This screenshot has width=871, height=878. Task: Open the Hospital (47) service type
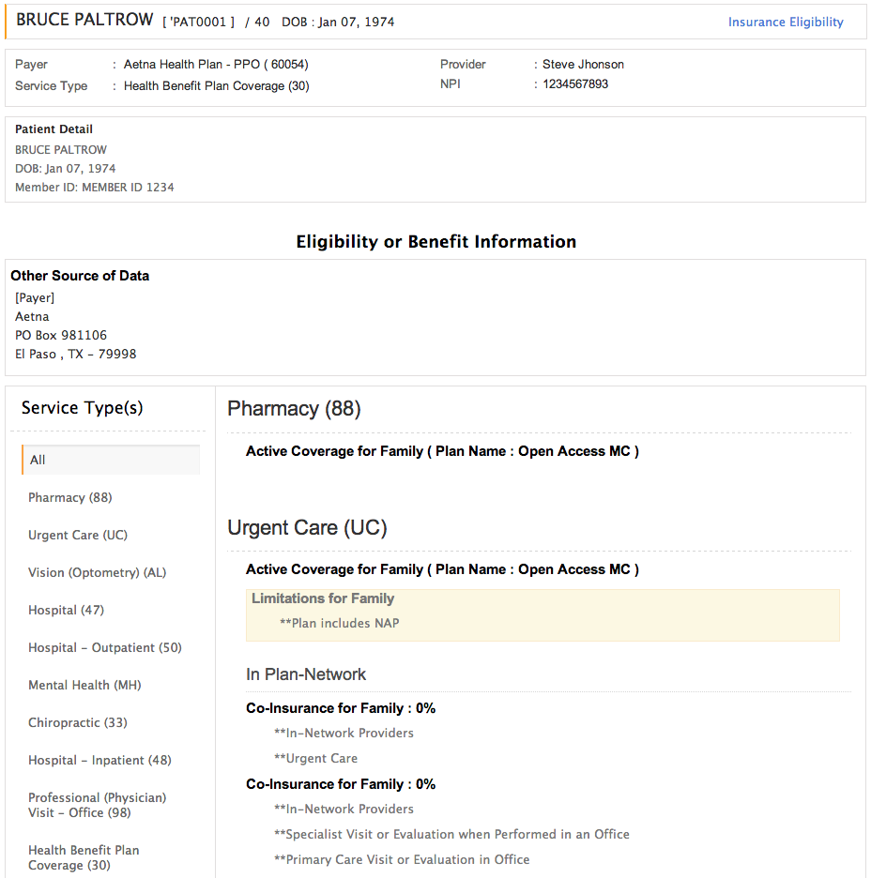[x=66, y=610]
